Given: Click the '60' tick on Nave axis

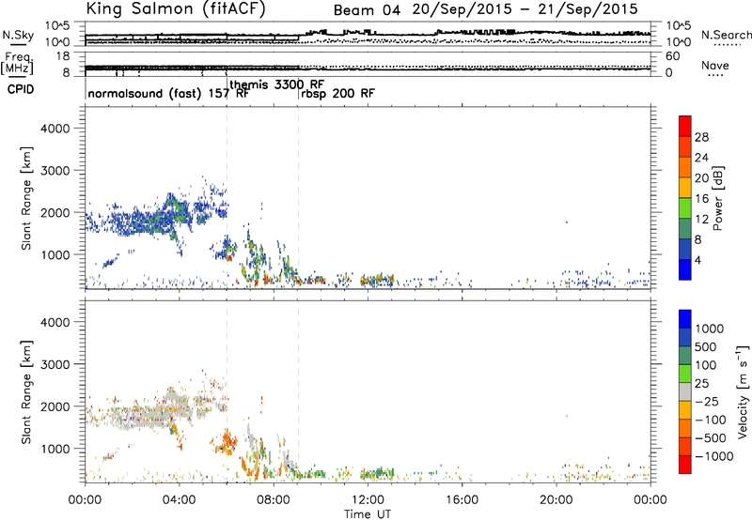Looking at the screenshot, I should pyautogui.click(x=672, y=56).
